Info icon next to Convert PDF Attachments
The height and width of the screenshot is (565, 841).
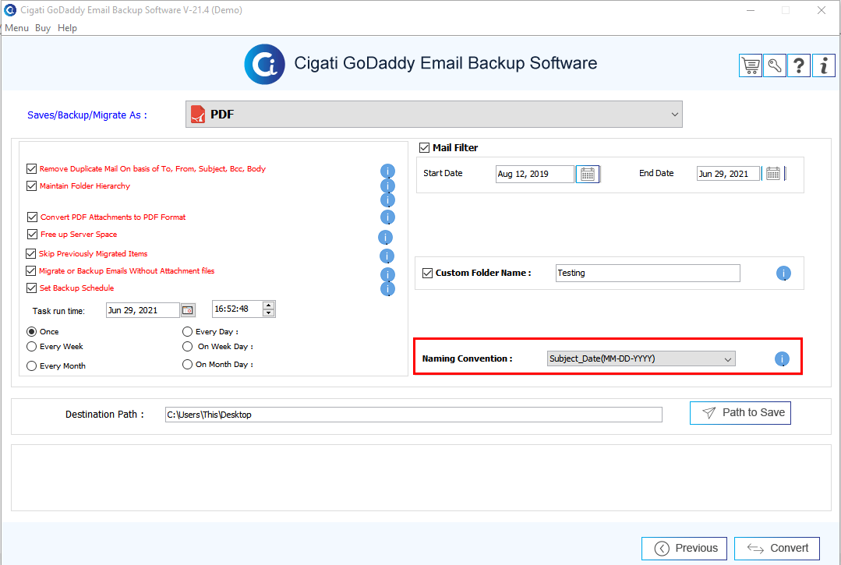(x=388, y=217)
